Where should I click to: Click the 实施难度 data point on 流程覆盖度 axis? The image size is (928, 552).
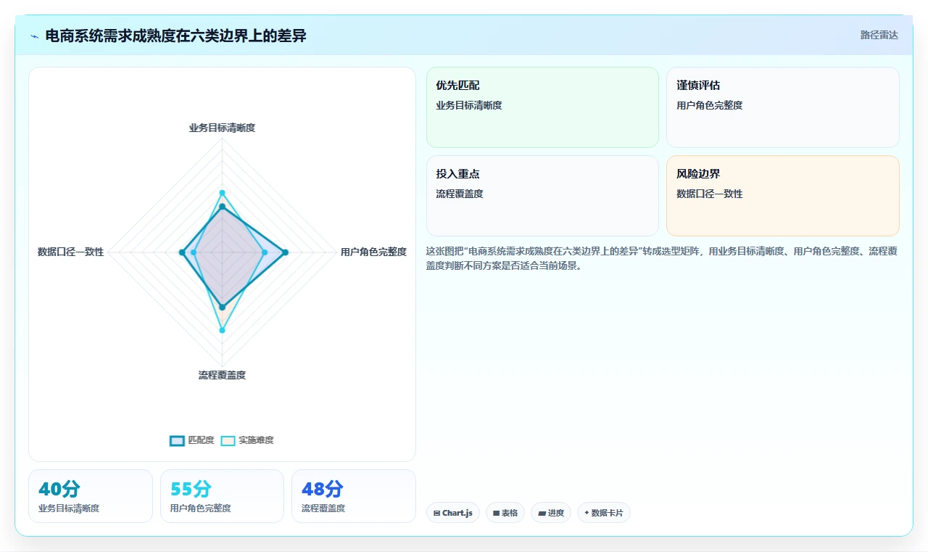(222, 330)
